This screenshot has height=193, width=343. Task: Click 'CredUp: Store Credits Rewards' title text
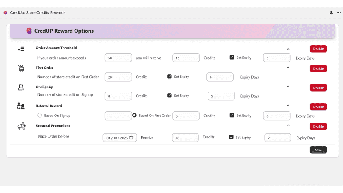(x=38, y=13)
